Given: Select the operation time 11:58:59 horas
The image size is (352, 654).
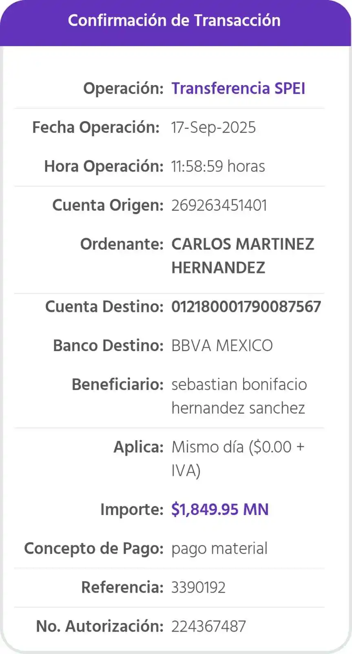Looking at the screenshot, I should coord(218,166).
